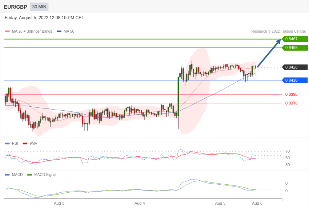Click the 0.8390 red support value
309x209 pixels.
[x=291, y=94]
